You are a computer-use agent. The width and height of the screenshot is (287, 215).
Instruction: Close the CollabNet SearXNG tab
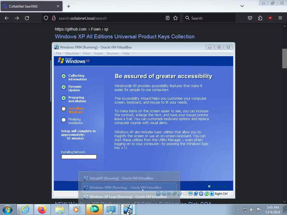(58, 6)
